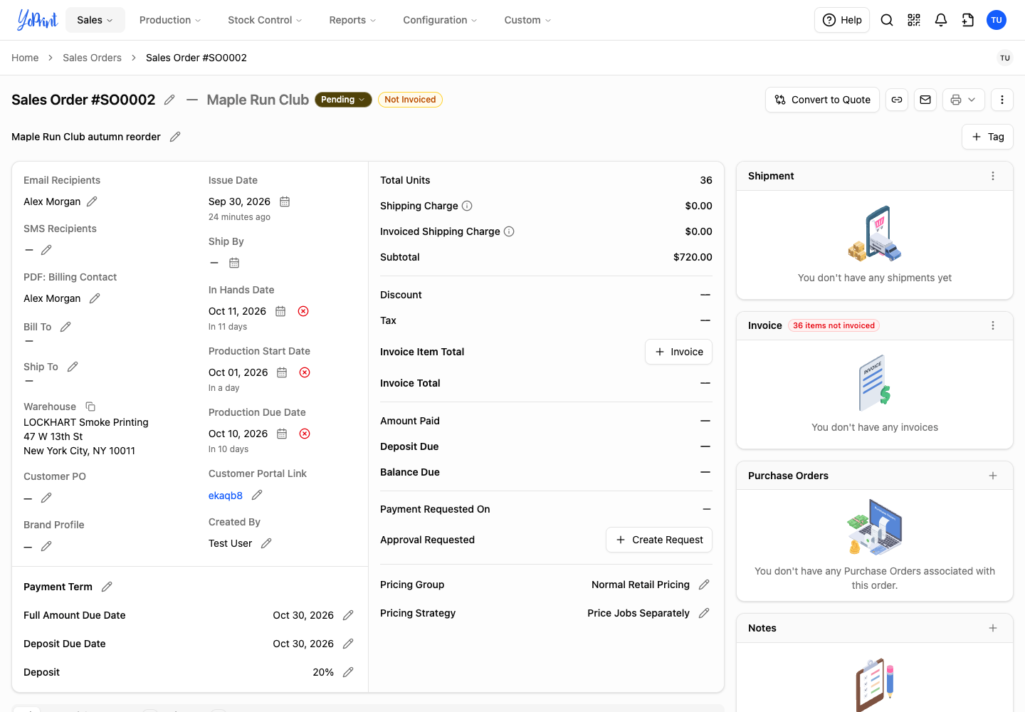Show Shipping Charge info tooltip
Image resolution: width=1025 pixels, height=712 pixels.
(x=467, y=206)
